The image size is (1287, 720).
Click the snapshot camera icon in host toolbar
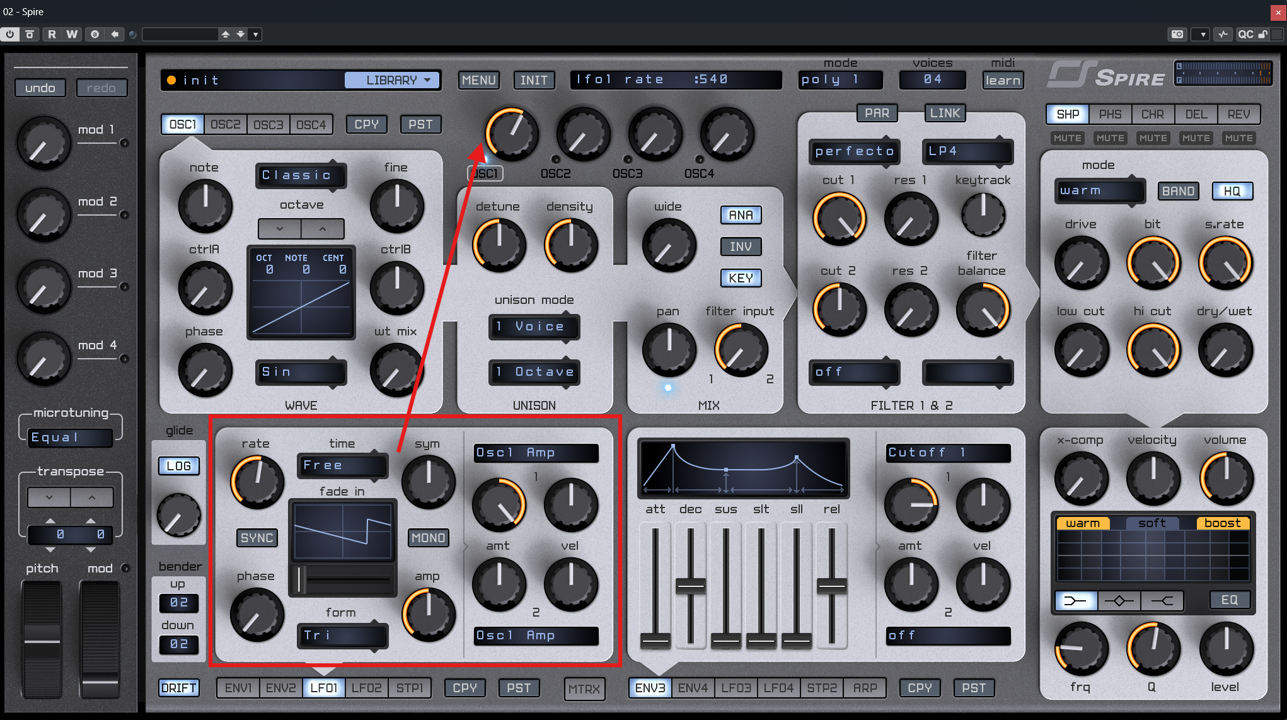[x=1177, y=34]
